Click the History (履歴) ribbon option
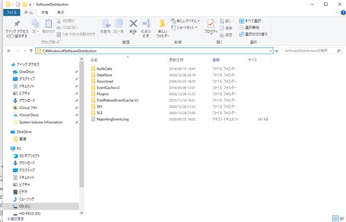Screen dimensions: 346x222 click(226, 35)
